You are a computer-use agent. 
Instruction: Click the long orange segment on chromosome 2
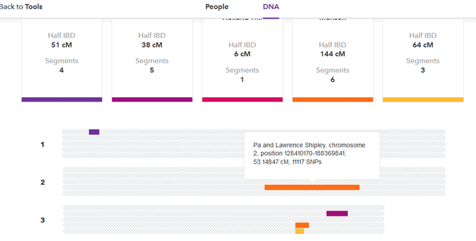tap(312, 188)
